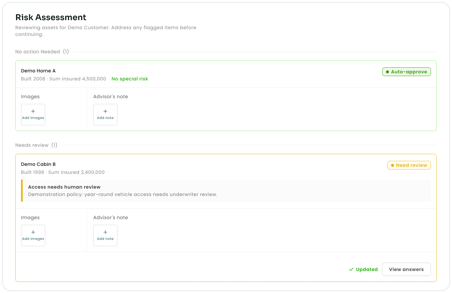Click the demonstration policy underwriter review message
452x293 pixels.
[x=123, y=194]
